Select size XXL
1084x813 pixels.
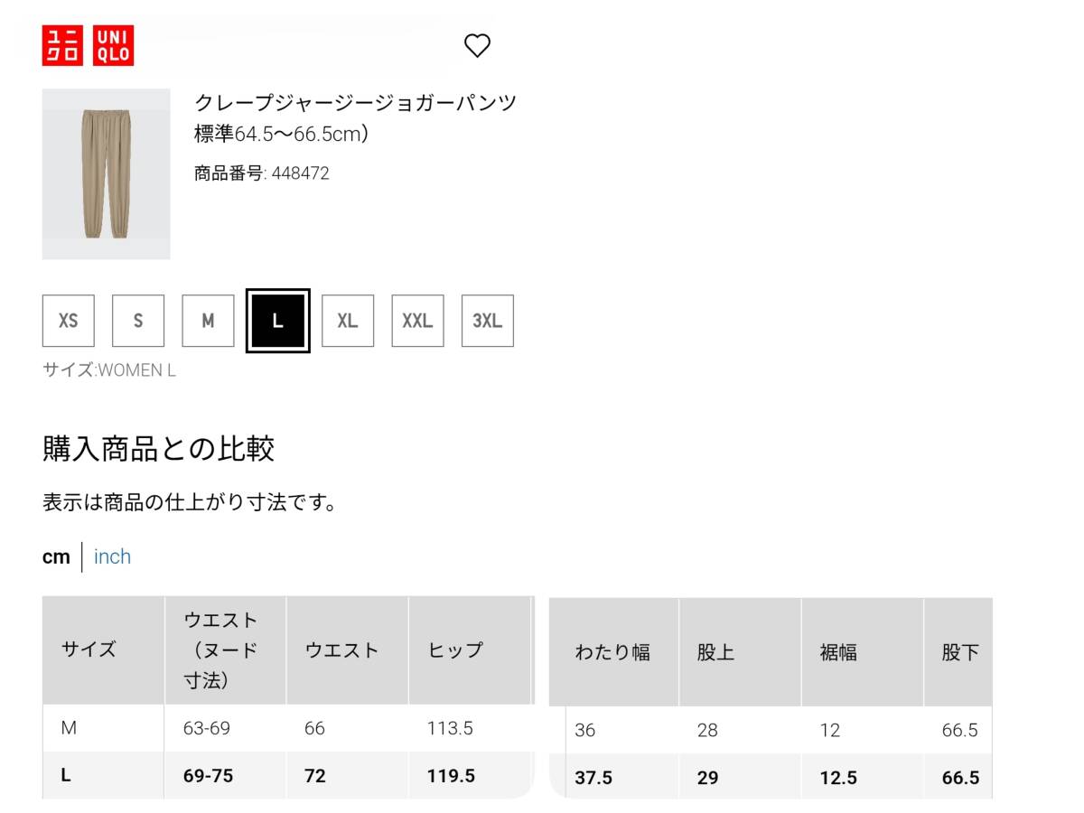(417, 321)
